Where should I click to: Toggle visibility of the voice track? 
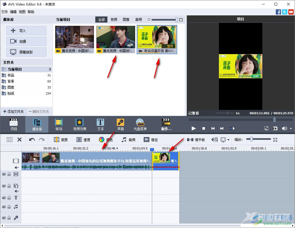4,218
